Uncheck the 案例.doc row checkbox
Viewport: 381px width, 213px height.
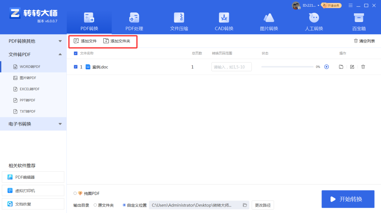pos(76,67)
